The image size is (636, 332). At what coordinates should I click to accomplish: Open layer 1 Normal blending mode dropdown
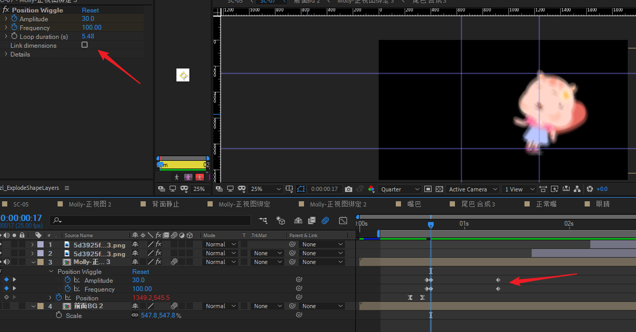(x=220, y=245)
